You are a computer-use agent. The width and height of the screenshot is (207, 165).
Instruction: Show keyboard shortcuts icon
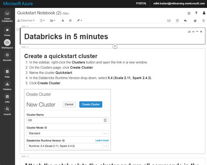pos(169,21)
